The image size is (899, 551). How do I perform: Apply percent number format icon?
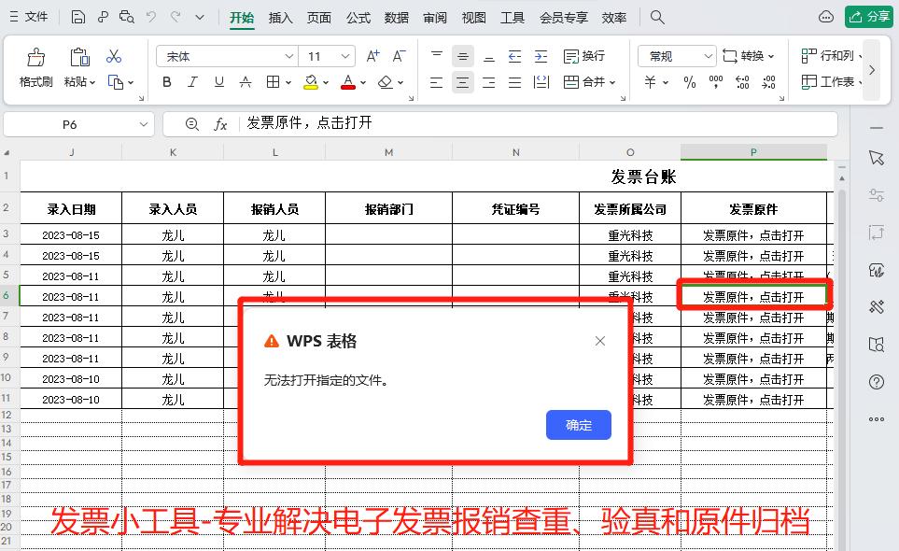click(688, 83)
